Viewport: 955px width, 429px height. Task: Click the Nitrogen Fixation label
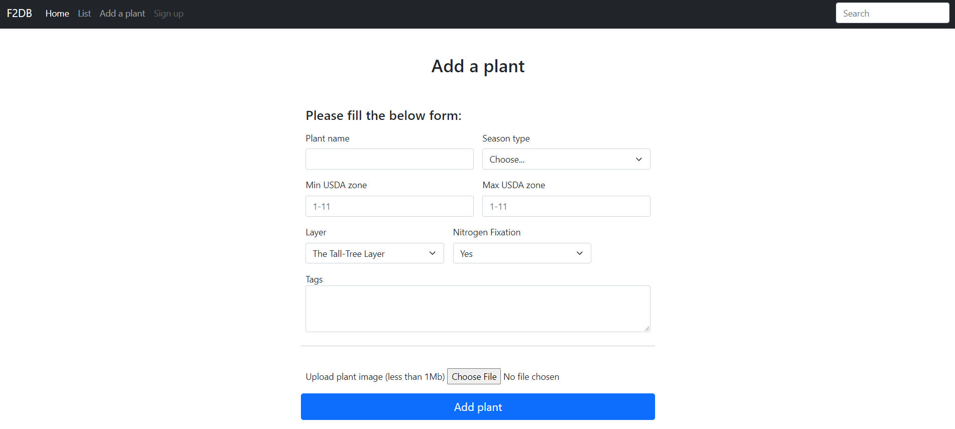pos(486,232)
